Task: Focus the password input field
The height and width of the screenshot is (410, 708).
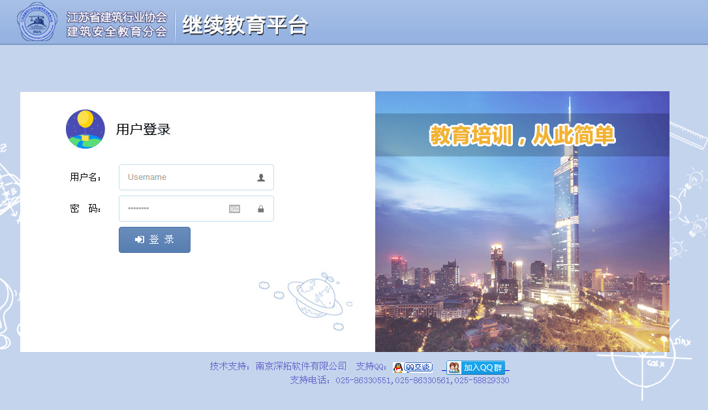Action: pyautogui.click(x=173, y=209)
